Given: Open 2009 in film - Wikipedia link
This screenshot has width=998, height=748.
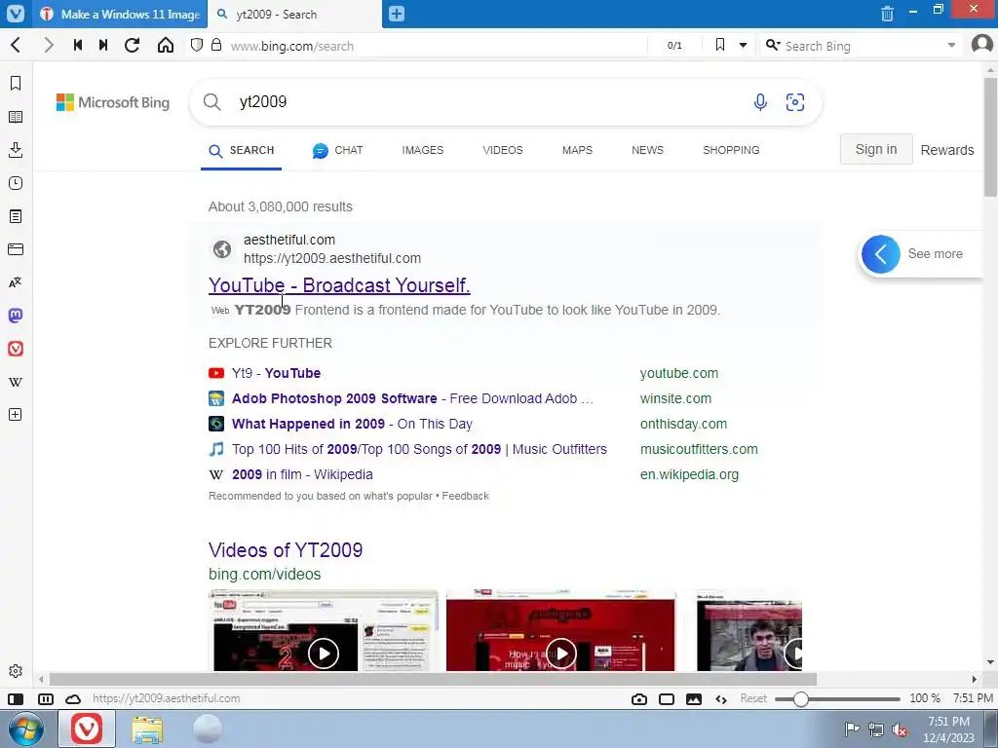Looking at the screenshot, I should coord(302,474).
